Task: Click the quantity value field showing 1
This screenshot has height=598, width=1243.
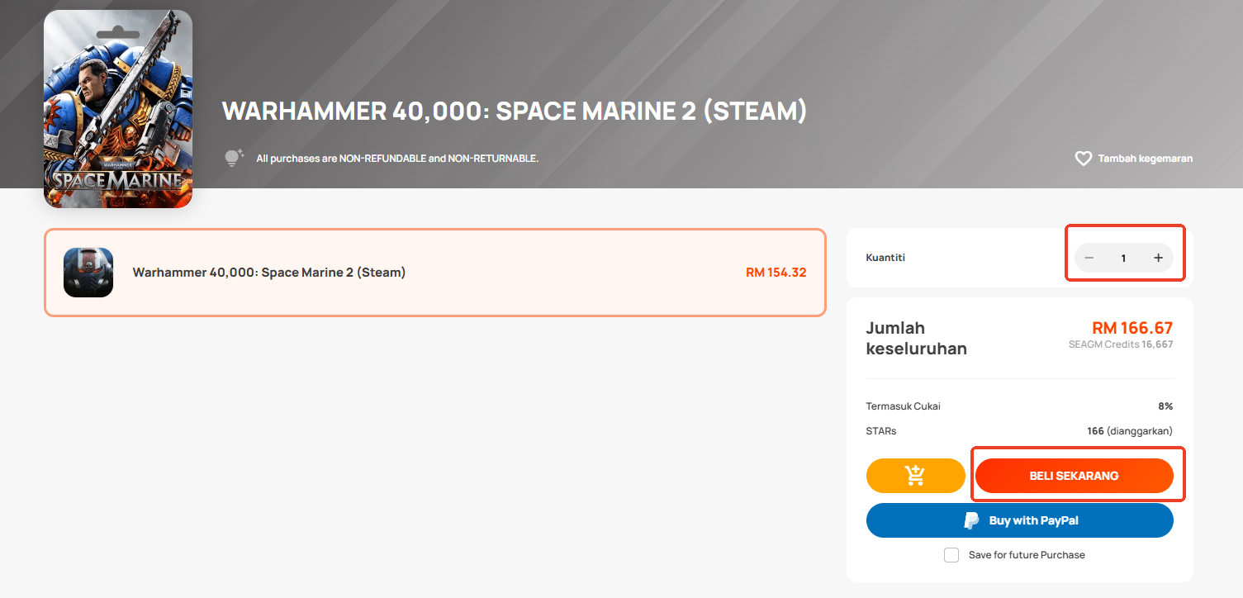Action: (1123, 258)
